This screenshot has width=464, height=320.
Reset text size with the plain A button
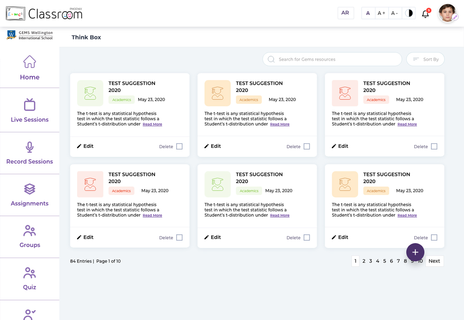(x=368, y=13)
